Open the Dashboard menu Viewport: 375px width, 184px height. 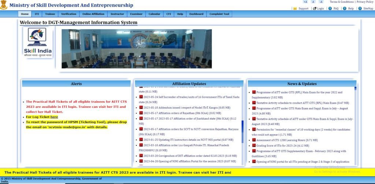point(196,14)
